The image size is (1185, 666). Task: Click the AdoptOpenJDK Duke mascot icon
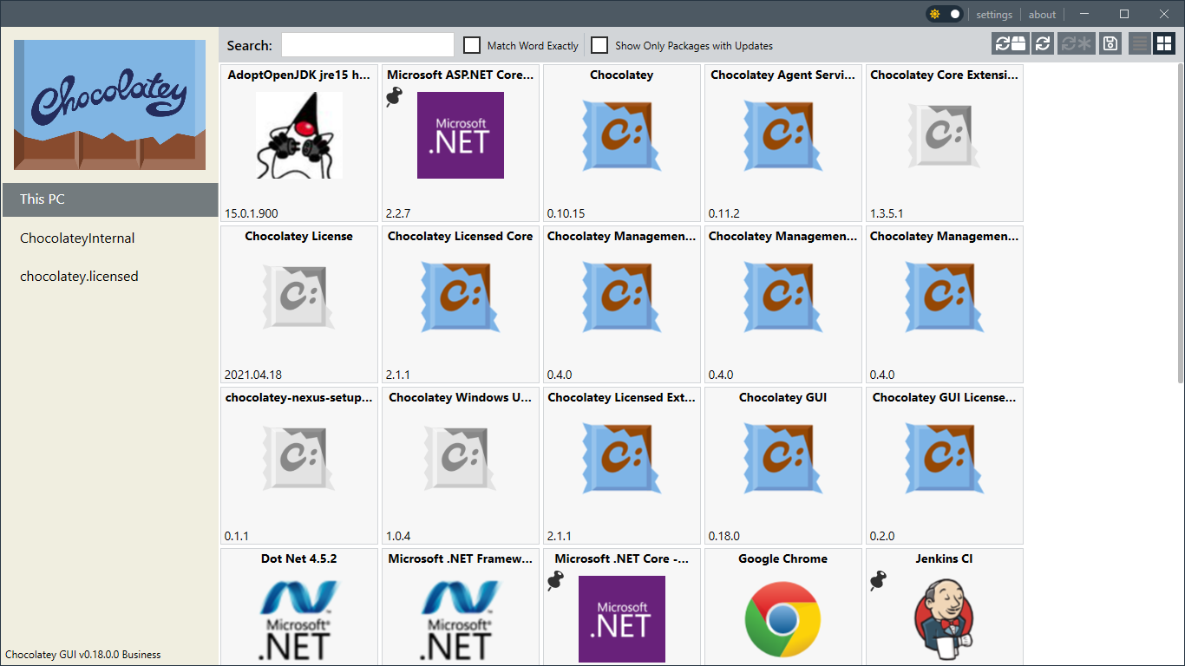pos(299,135)
